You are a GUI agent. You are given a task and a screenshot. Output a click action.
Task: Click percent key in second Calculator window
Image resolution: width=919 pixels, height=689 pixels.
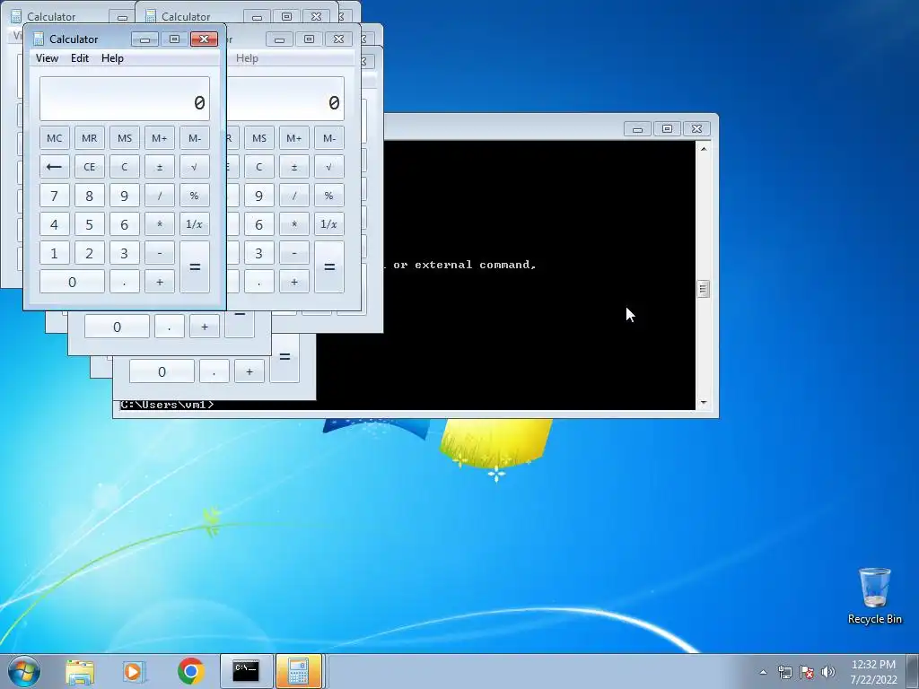coord(329,196)
